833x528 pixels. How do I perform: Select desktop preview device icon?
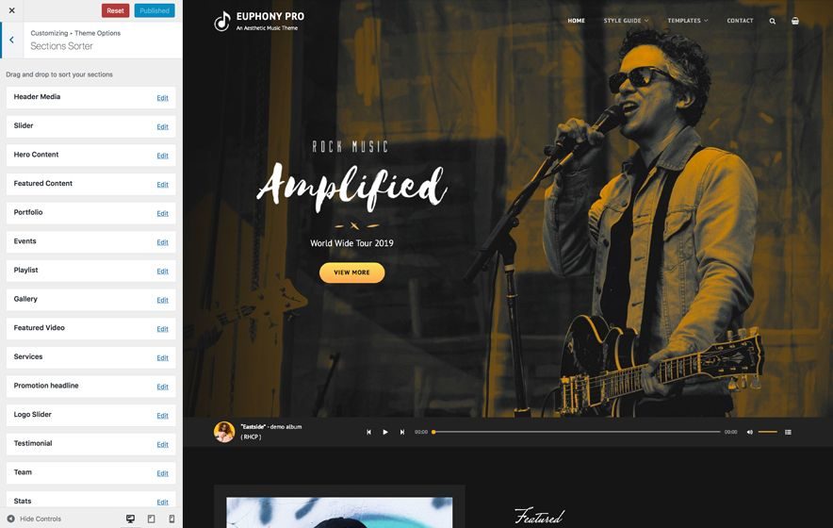coord(130,519)
